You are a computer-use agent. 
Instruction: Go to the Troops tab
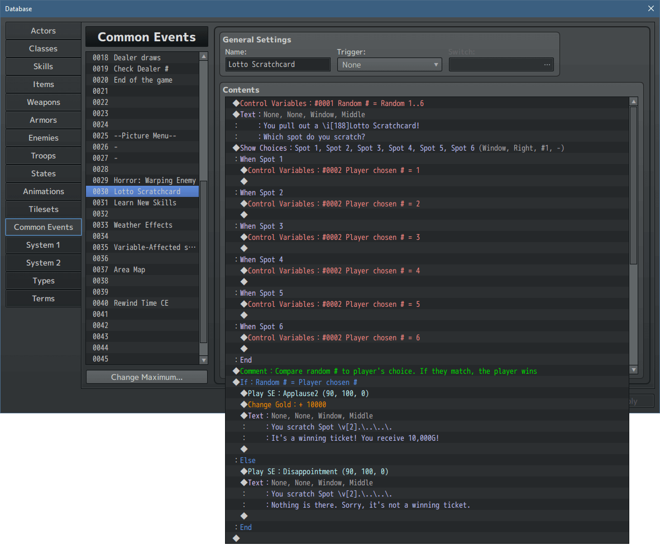pyautogui.click(x=44, y=156)
